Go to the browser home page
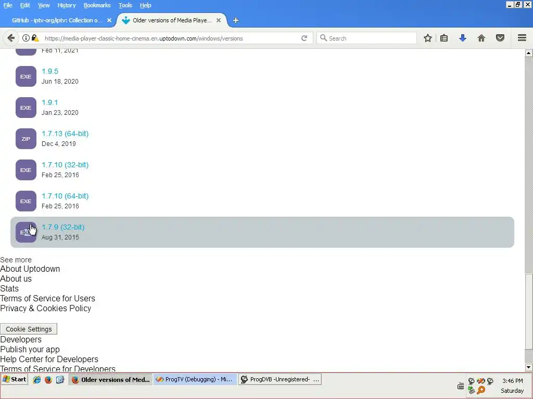Viewport: 533px width, 399px height. pyautogui.click(x=481, y=38)
